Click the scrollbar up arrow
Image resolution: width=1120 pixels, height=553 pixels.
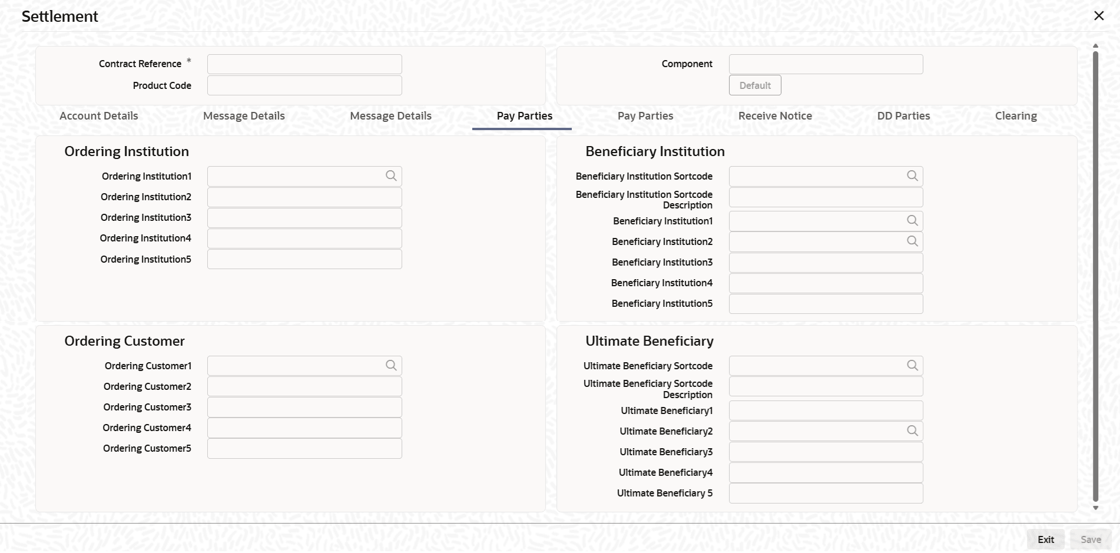pos(1095,46)
